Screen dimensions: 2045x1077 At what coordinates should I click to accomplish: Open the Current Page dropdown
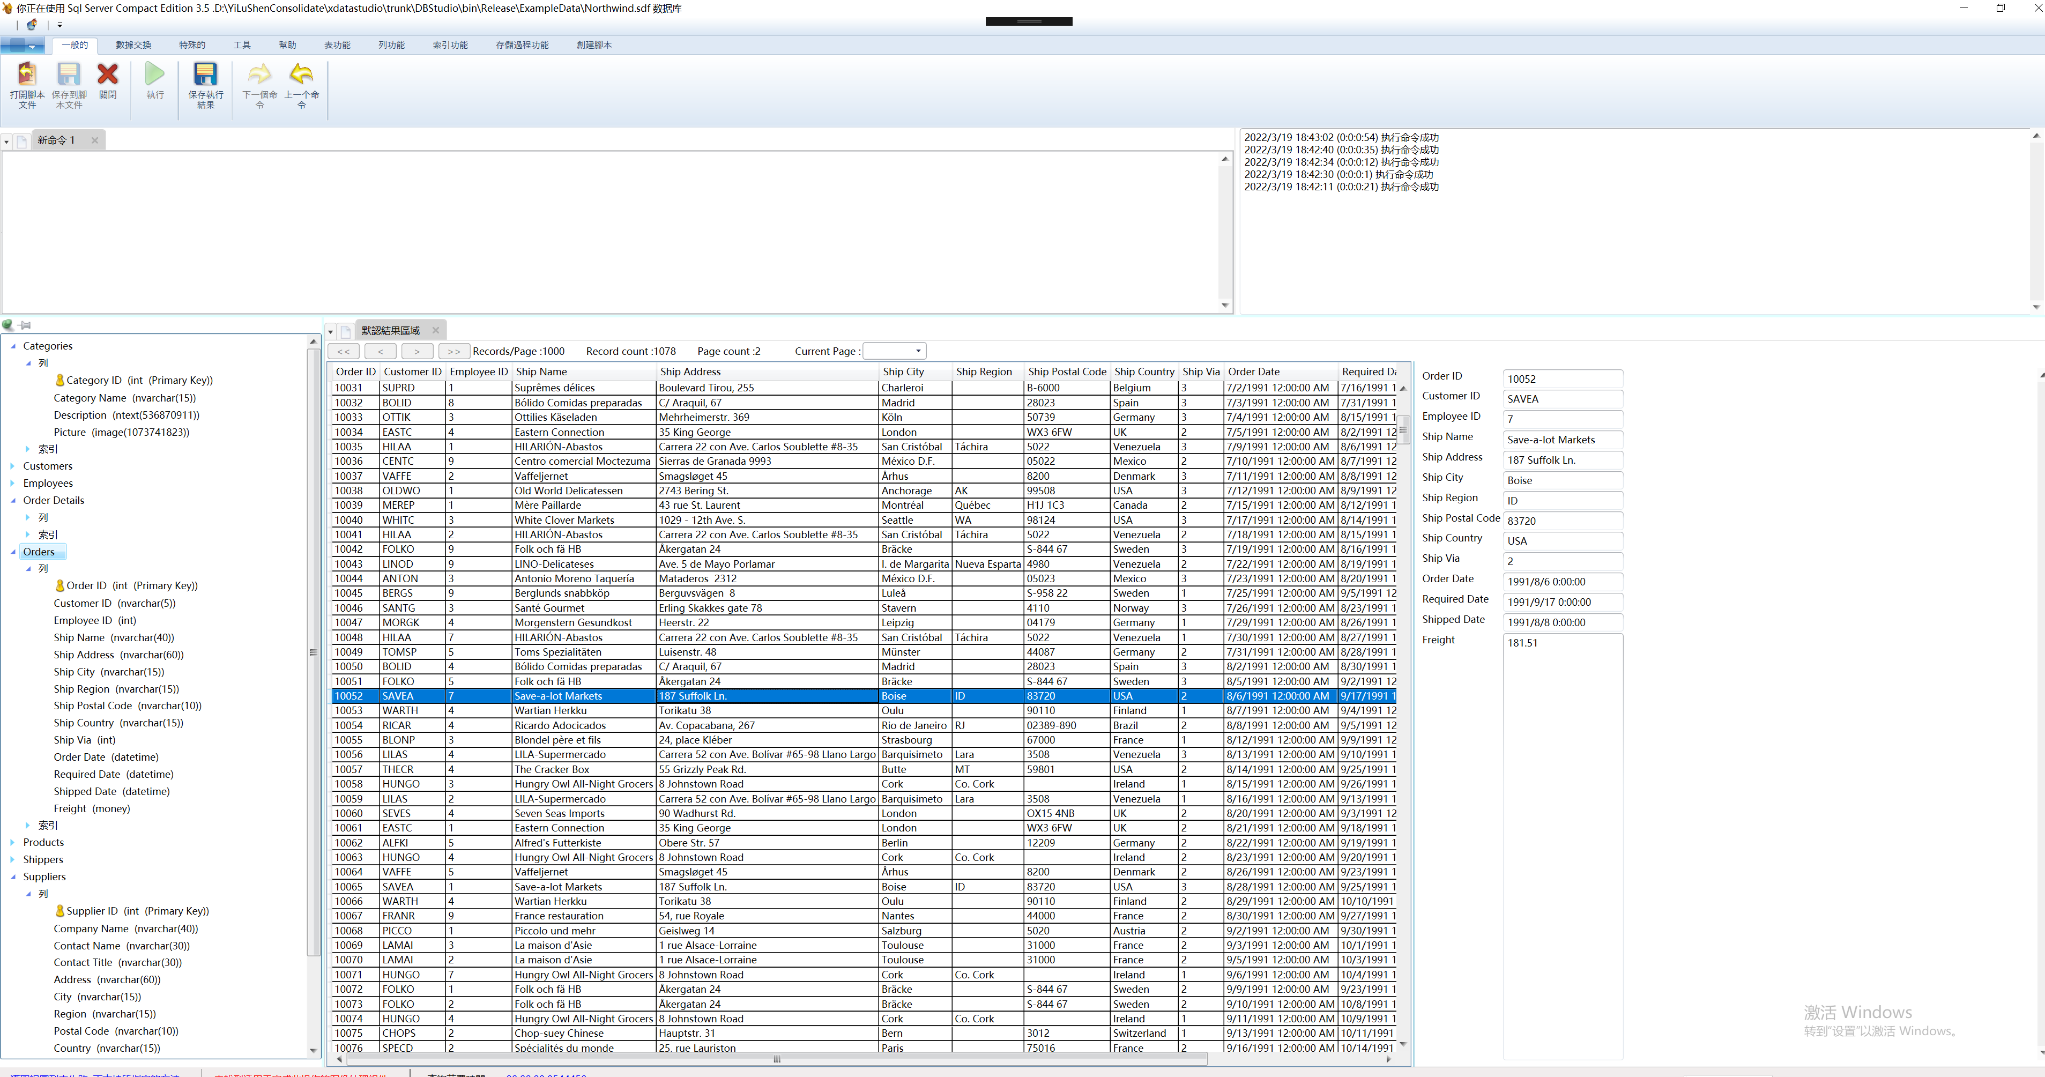918,351
